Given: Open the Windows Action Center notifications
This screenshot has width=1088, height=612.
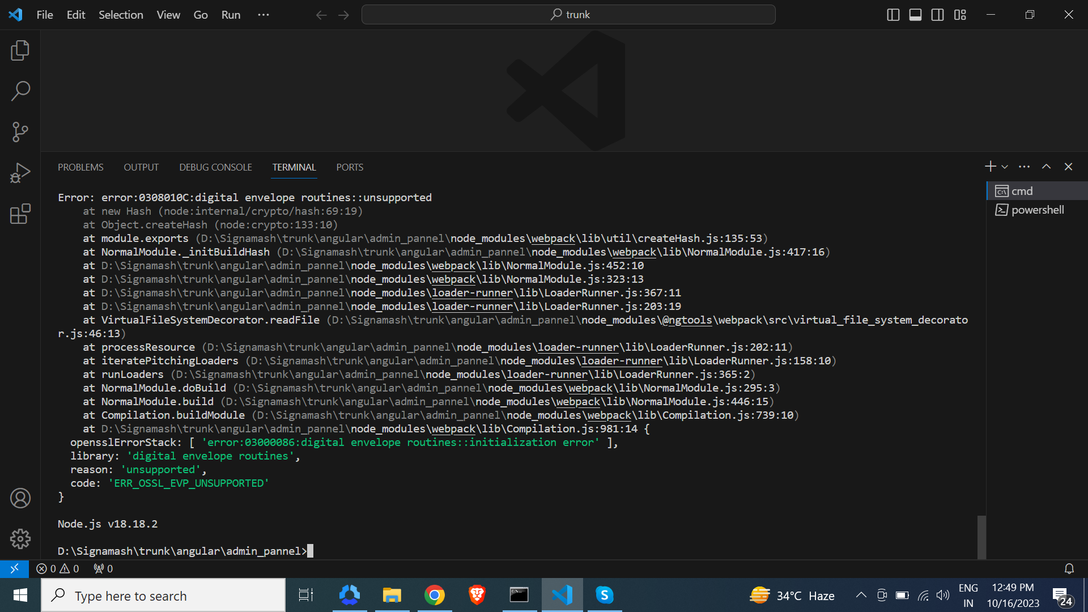Looking at the screenshot, I should click(1062, 596).
